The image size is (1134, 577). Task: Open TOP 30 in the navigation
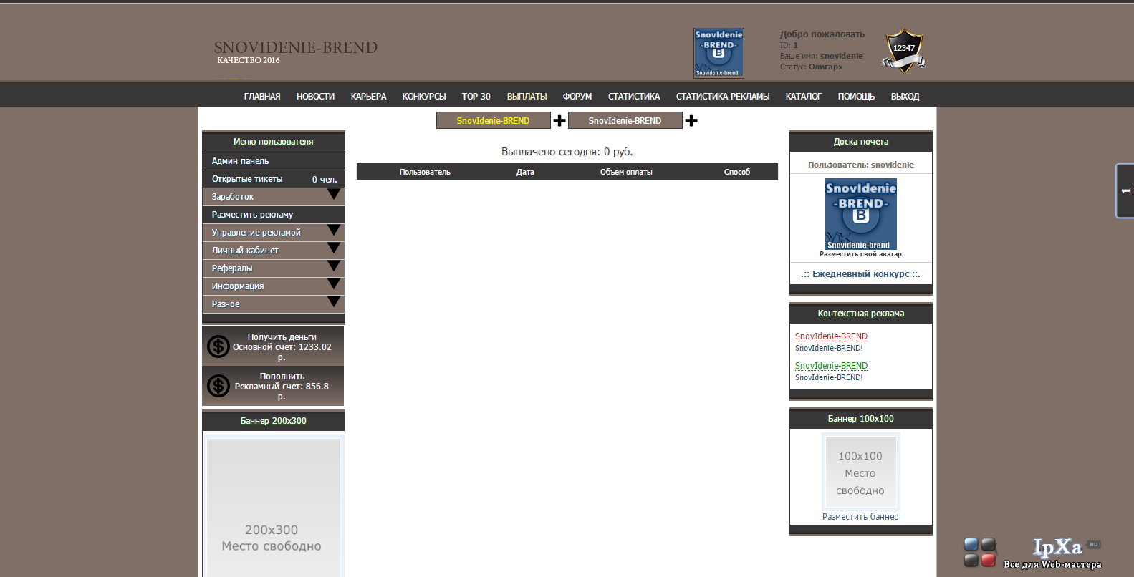[x=476, y=97]
